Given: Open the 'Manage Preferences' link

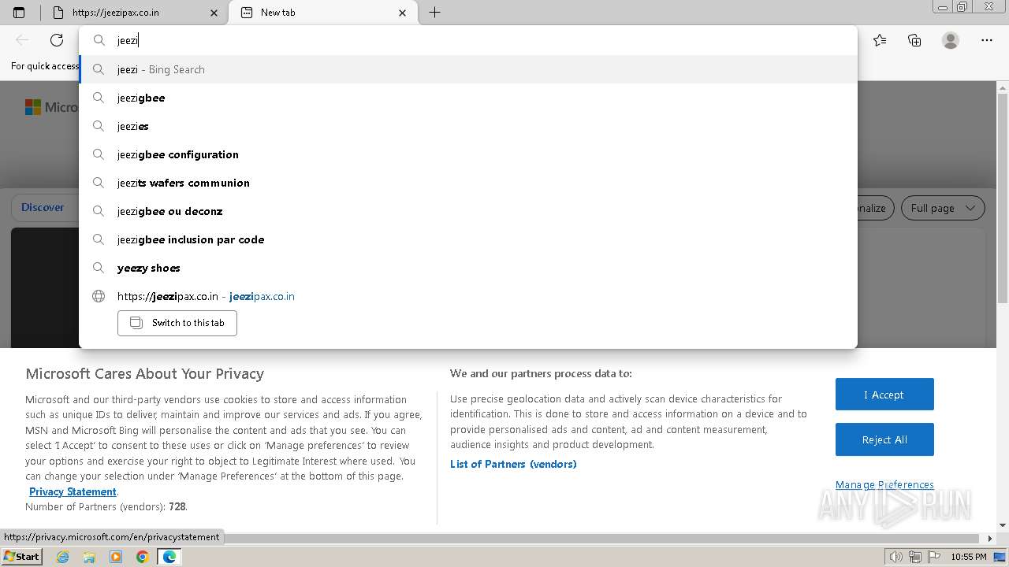Looking at the screenshot, I should point(884,484).
